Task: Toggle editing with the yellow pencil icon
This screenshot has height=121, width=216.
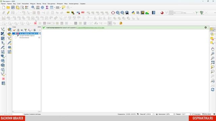Action: [8, 13]
